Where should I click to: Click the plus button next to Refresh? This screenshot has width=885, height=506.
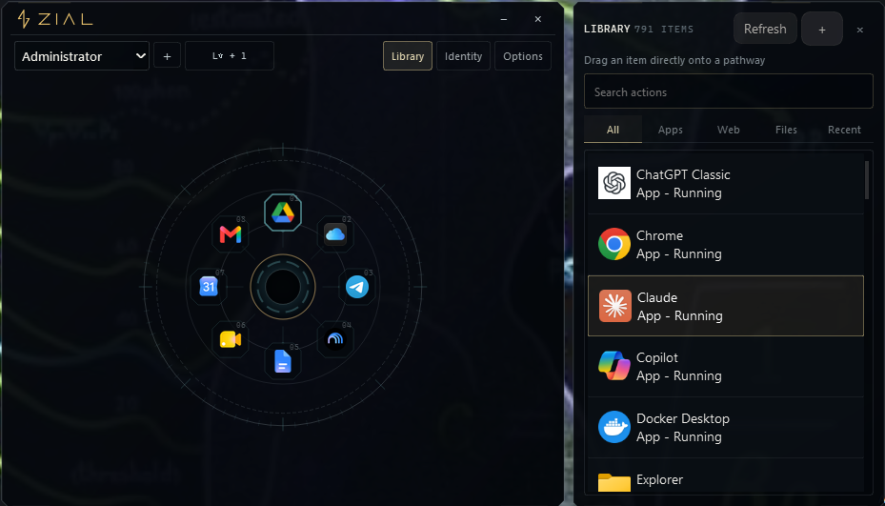[822, 29]
